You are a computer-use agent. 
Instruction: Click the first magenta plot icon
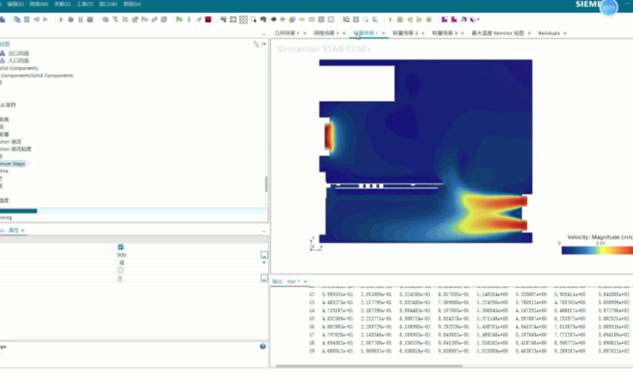click(444, 19)
